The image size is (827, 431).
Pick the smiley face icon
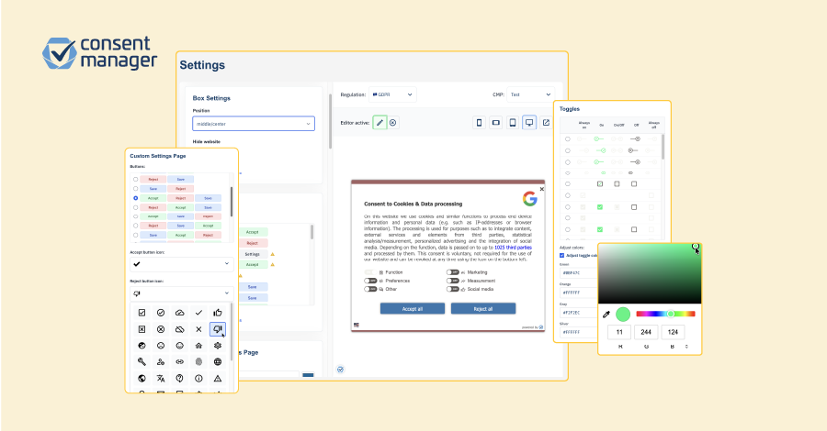180,346
